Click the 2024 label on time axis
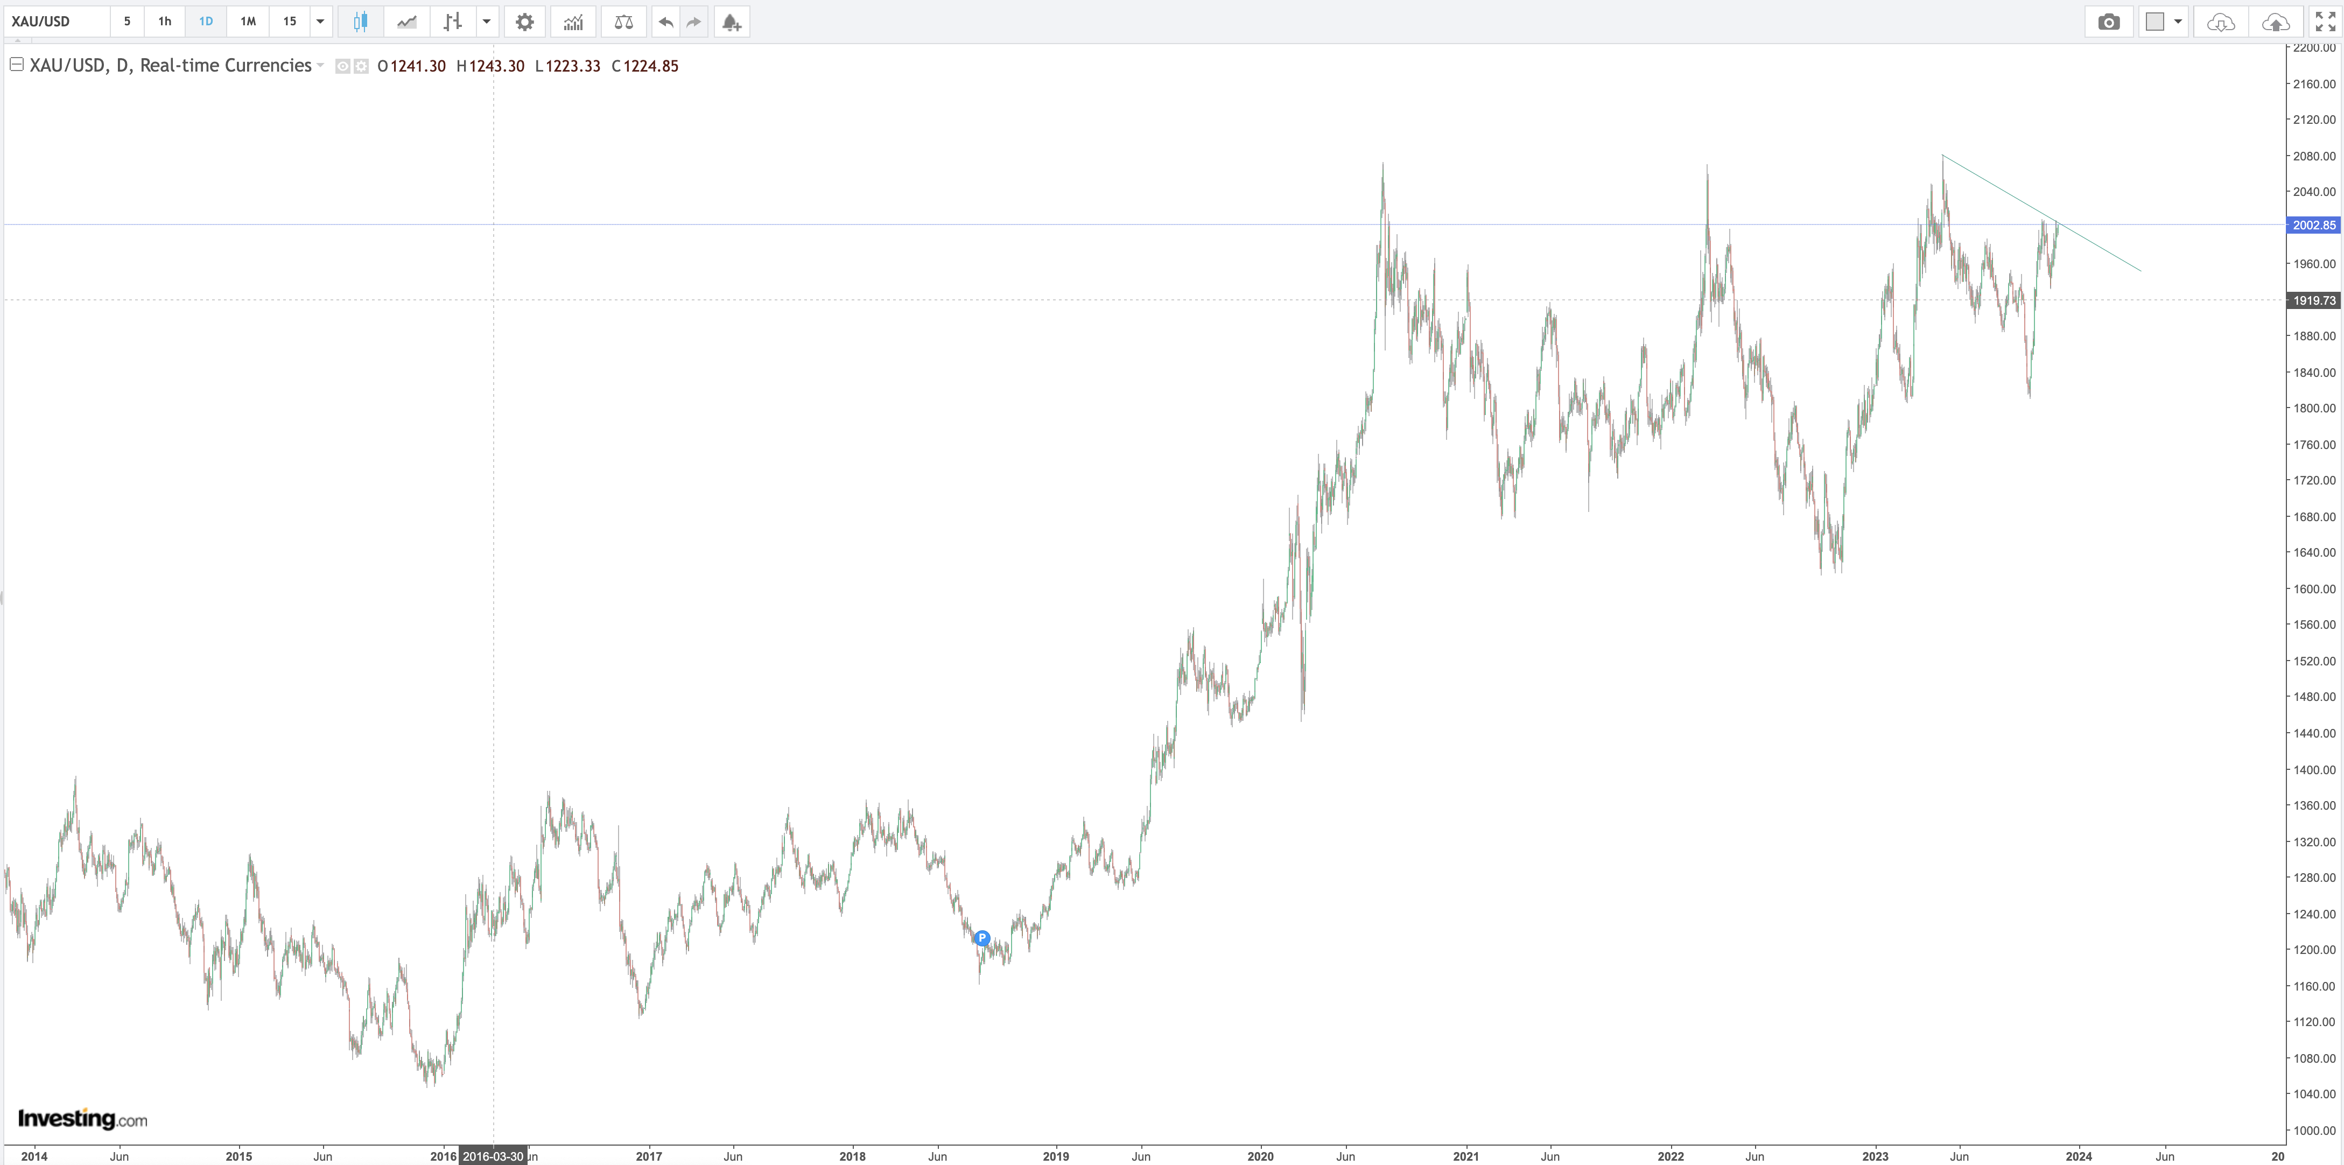The image size is (2344, 1165). click(2078, 1156)
